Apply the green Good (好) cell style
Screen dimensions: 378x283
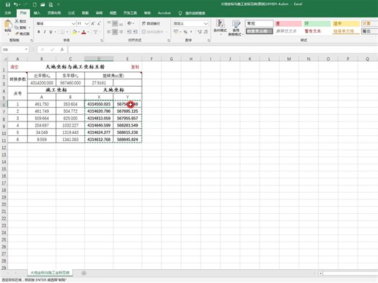[317, 23]
